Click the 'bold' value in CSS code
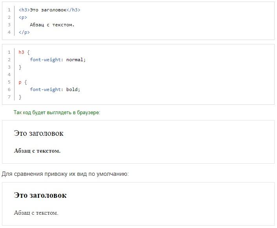Viewport: 277px width, 228px height. coord(72,89)
